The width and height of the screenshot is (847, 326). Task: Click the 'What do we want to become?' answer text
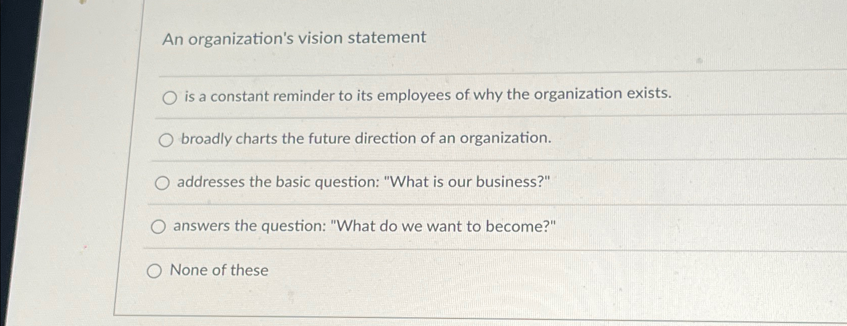click(x=365, y=226)
